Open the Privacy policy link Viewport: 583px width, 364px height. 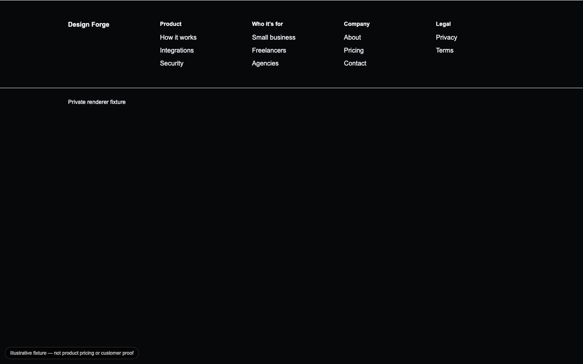(x=447, y=37)
